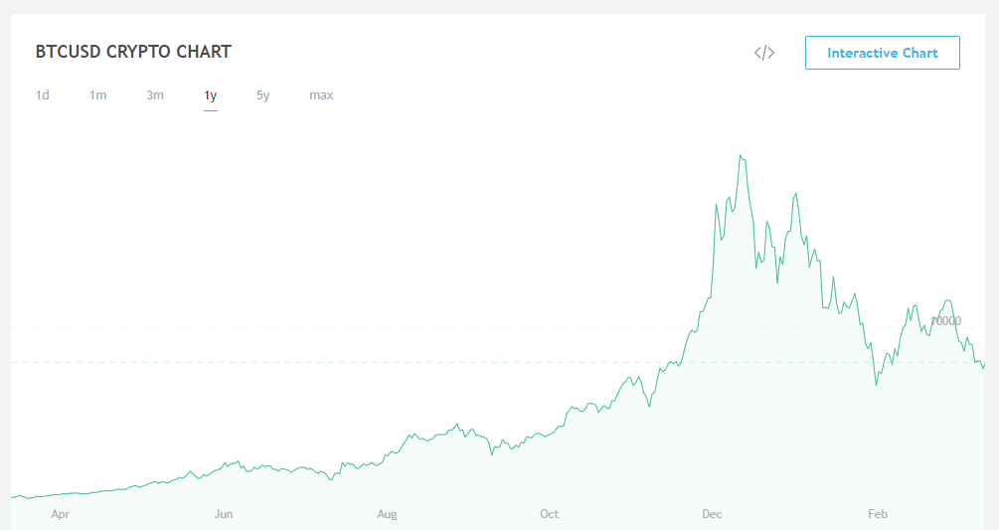The width and height of the screenshot is (999, 530).
Task: Switch to the 1d time range
Action: pyautogui.click(x=43, y=95)
